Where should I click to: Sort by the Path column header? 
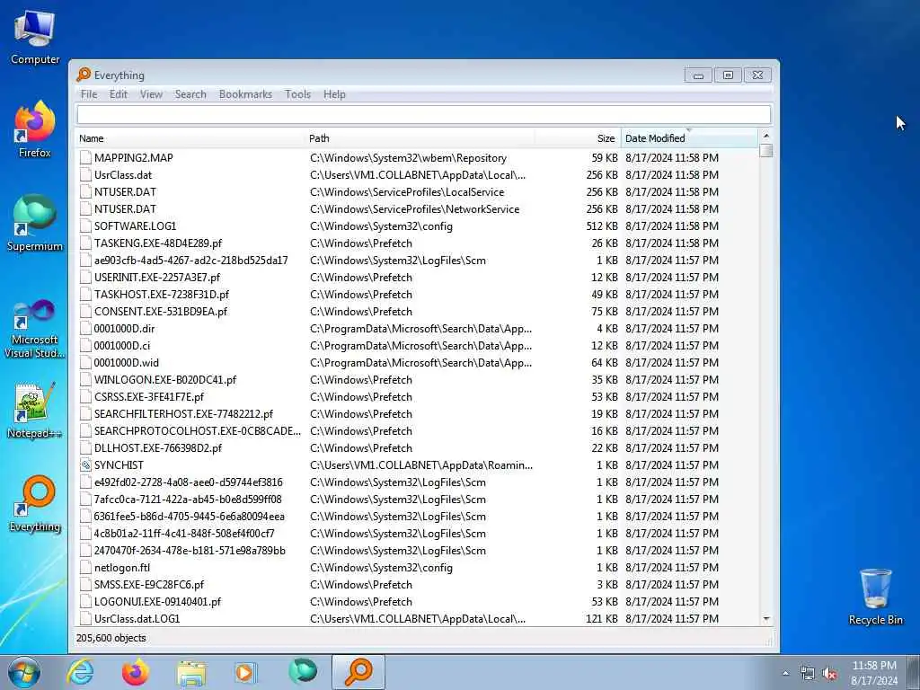click(420, 138)
